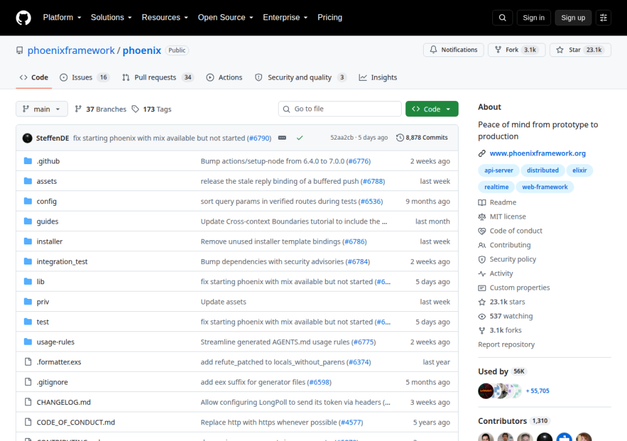Open the Readme link
Viewport: 627px width, 441px height.
click(497, 203)
